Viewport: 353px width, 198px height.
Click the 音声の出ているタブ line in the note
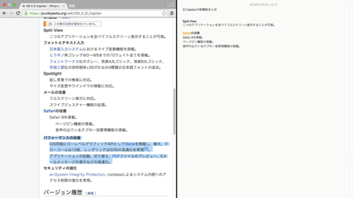tap(211, 46)
